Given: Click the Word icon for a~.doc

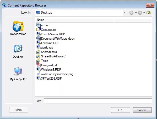Looking at the screenshot, I should point(39,25).
